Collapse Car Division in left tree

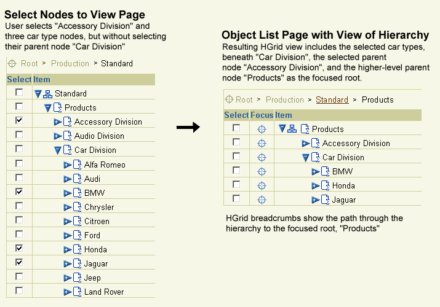point(57,150)
